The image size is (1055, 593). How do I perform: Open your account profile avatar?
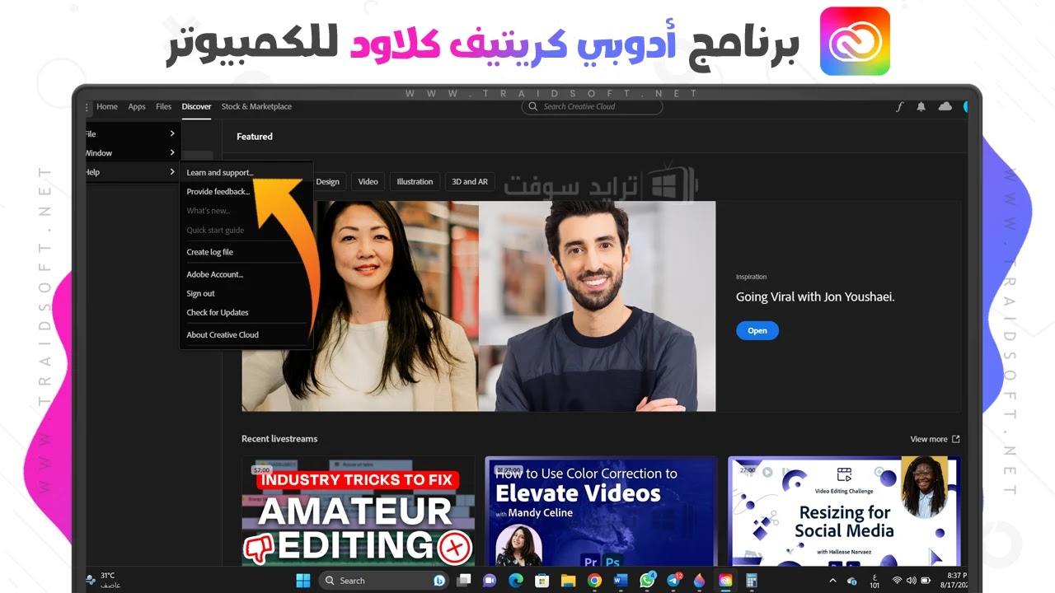[x=966, y=106]
